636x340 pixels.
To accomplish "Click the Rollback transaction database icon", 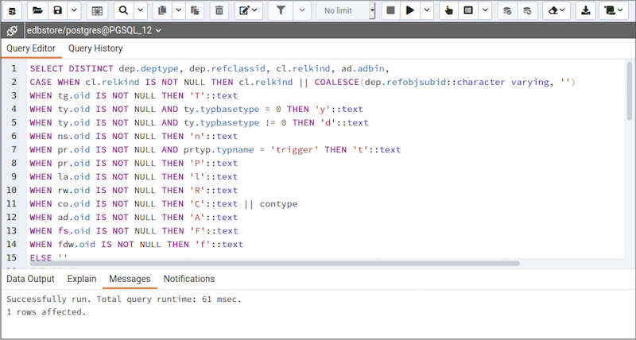I will [x=527, y=11].
